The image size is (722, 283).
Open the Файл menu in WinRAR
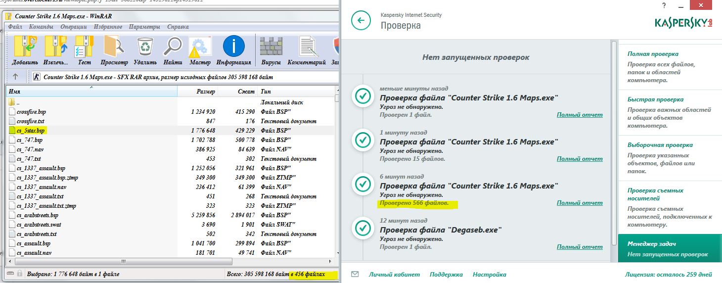(x=15, y=27)
